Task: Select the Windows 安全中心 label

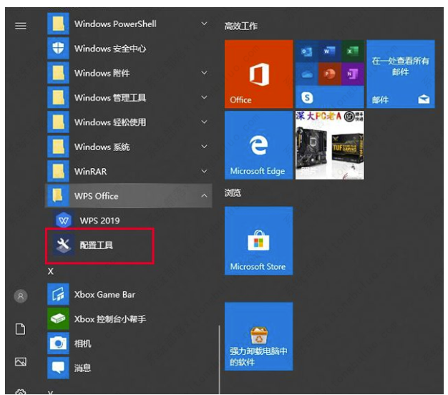Action: 110,48
